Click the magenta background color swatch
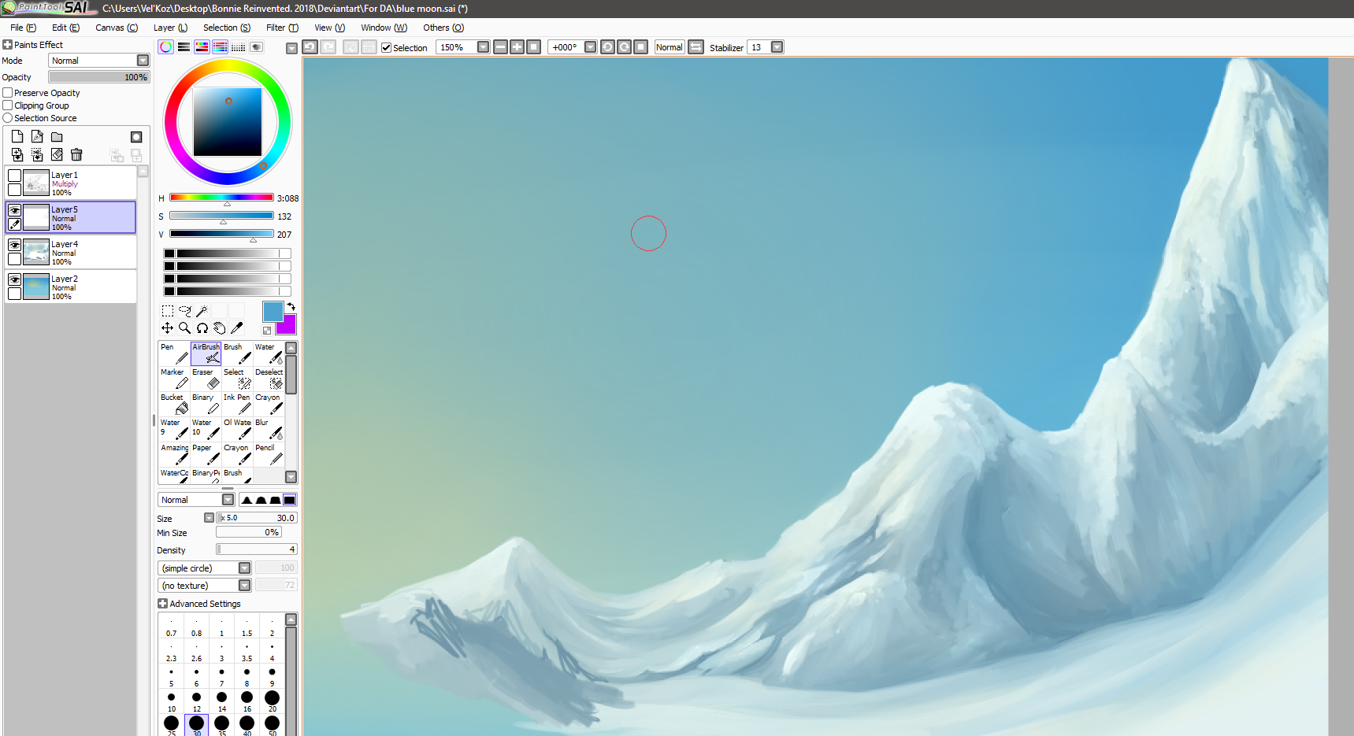 (288, 326)
